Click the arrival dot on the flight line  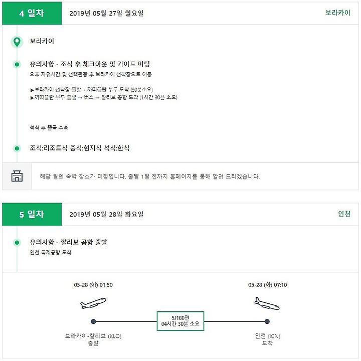tap(267, 321)
